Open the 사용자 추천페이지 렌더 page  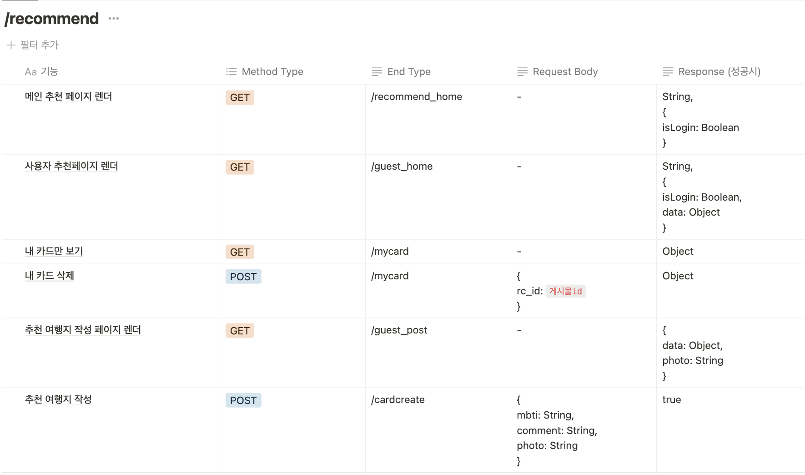71,166
